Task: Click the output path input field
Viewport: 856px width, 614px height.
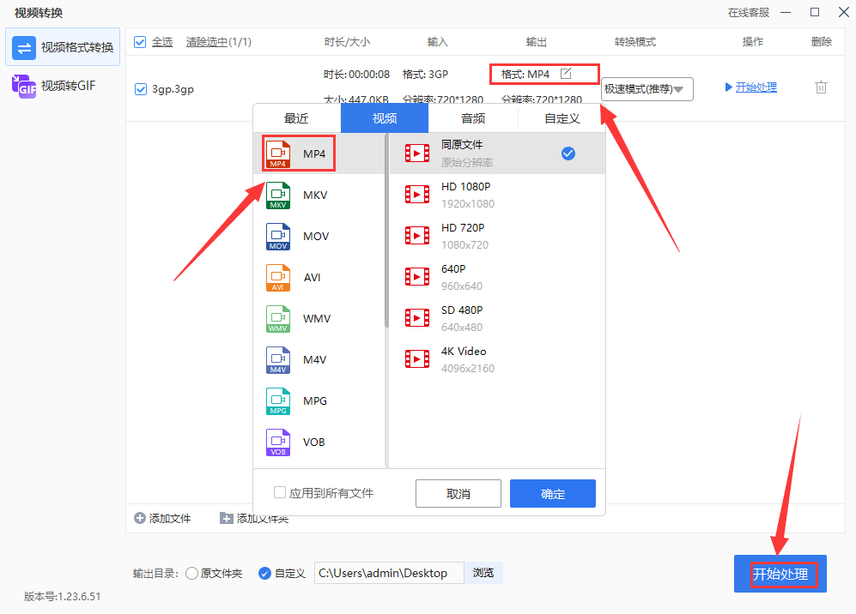Action: 388,573
